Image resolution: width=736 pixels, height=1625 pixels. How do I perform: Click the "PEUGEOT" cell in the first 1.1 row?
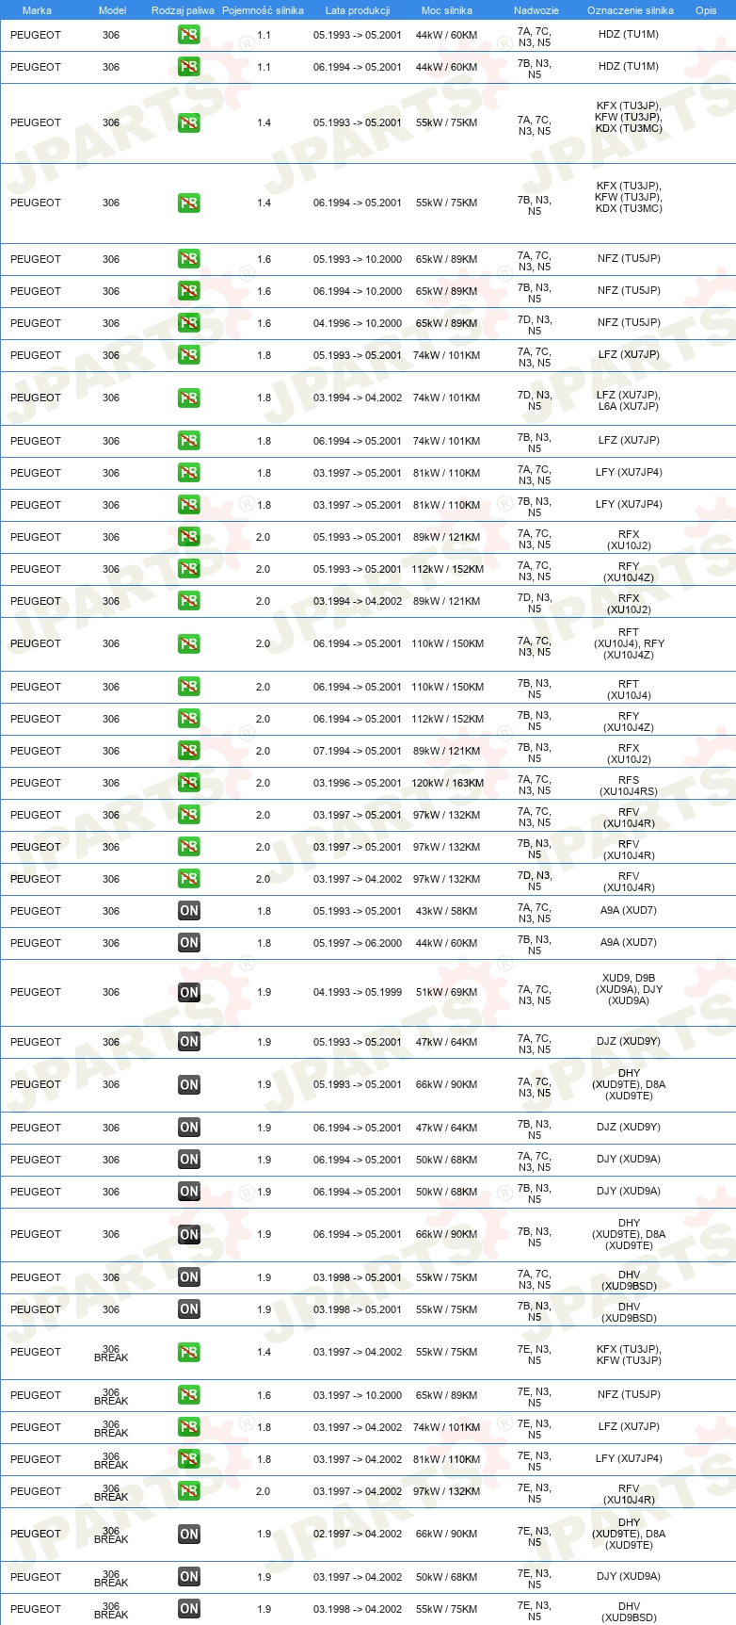(x=36, y=35)
